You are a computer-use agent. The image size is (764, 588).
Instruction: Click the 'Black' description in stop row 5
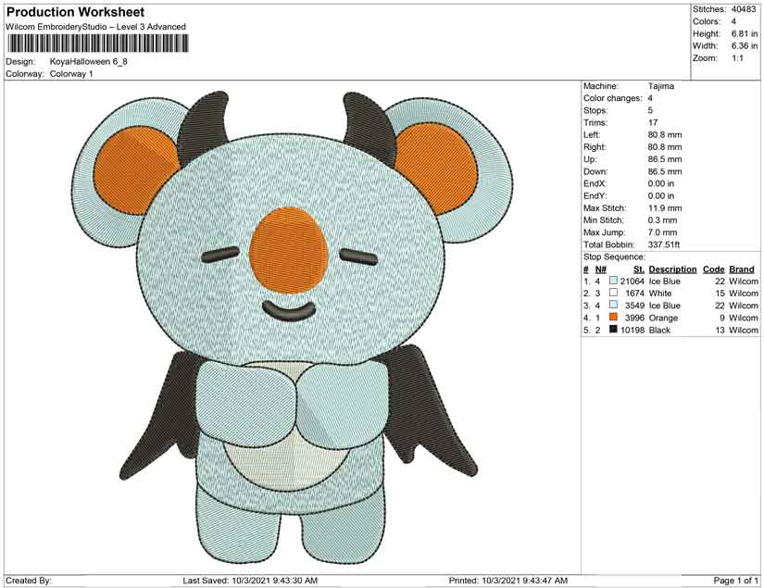tap(659, 330)
